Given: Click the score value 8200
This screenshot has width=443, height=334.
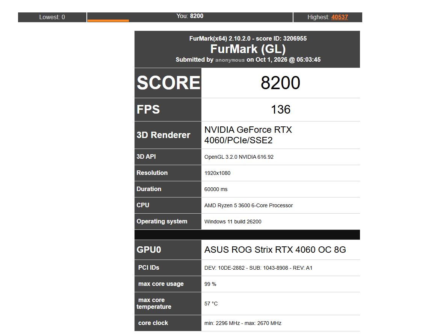Looking at the screenshot, I should 280,83.
